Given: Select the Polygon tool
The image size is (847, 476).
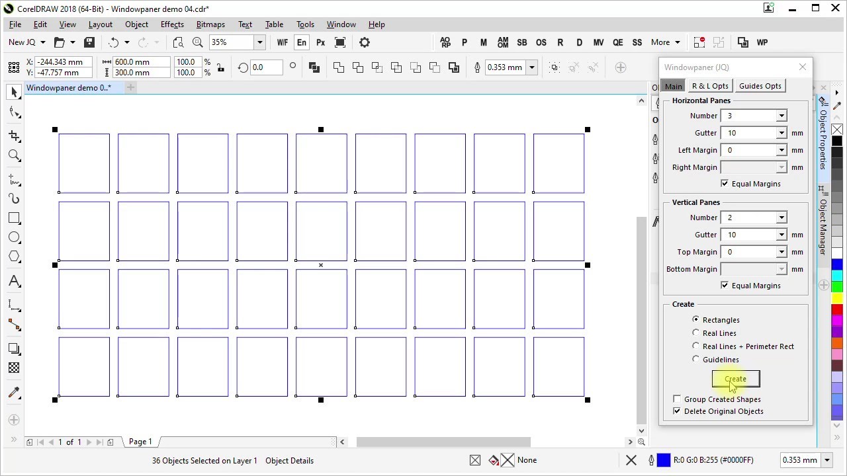Looking at the screenshot, I should tap(14, 257).
